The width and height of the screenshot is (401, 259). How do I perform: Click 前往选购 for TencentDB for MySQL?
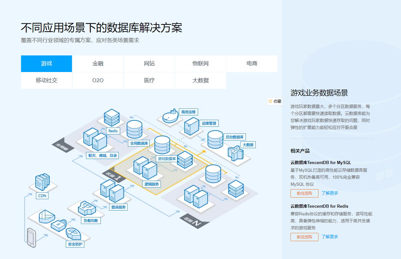(304, 193)
